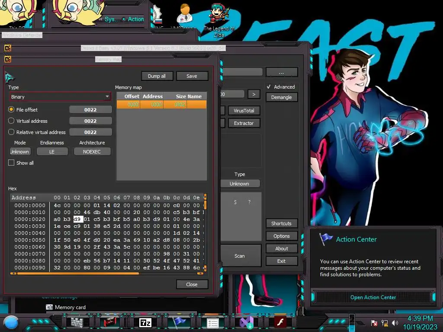Open the Adobe Flash taskbar icon
This screenshot has width=443, height=332.
(x=280, y=322)
